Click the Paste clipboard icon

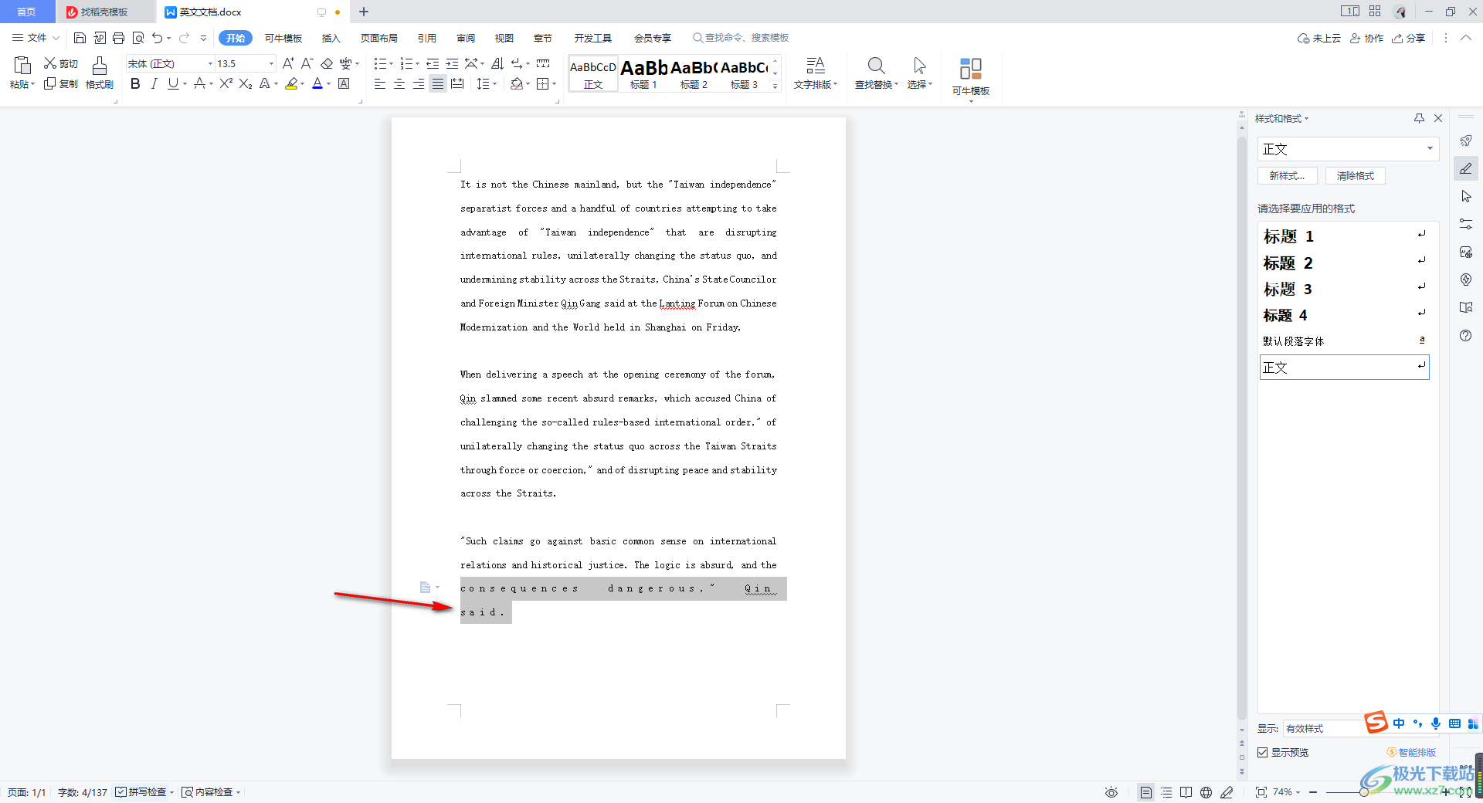coord(22,66)
